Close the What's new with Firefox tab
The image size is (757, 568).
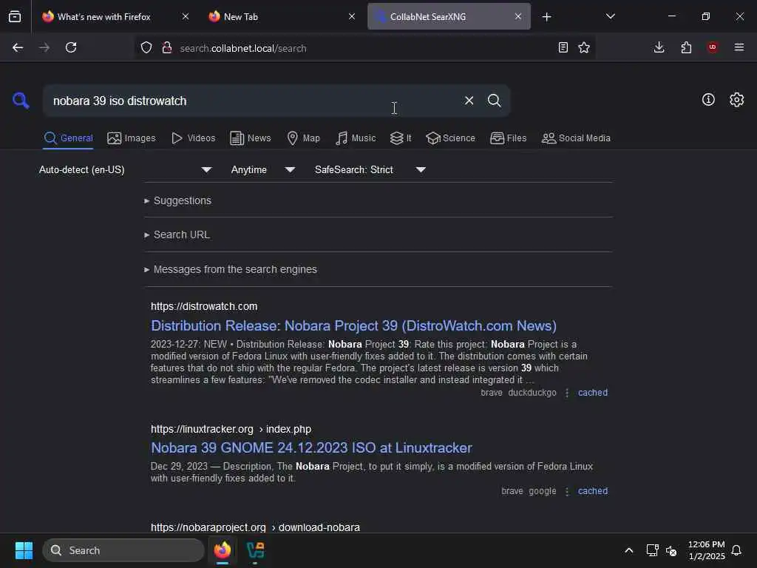point(186,16)
